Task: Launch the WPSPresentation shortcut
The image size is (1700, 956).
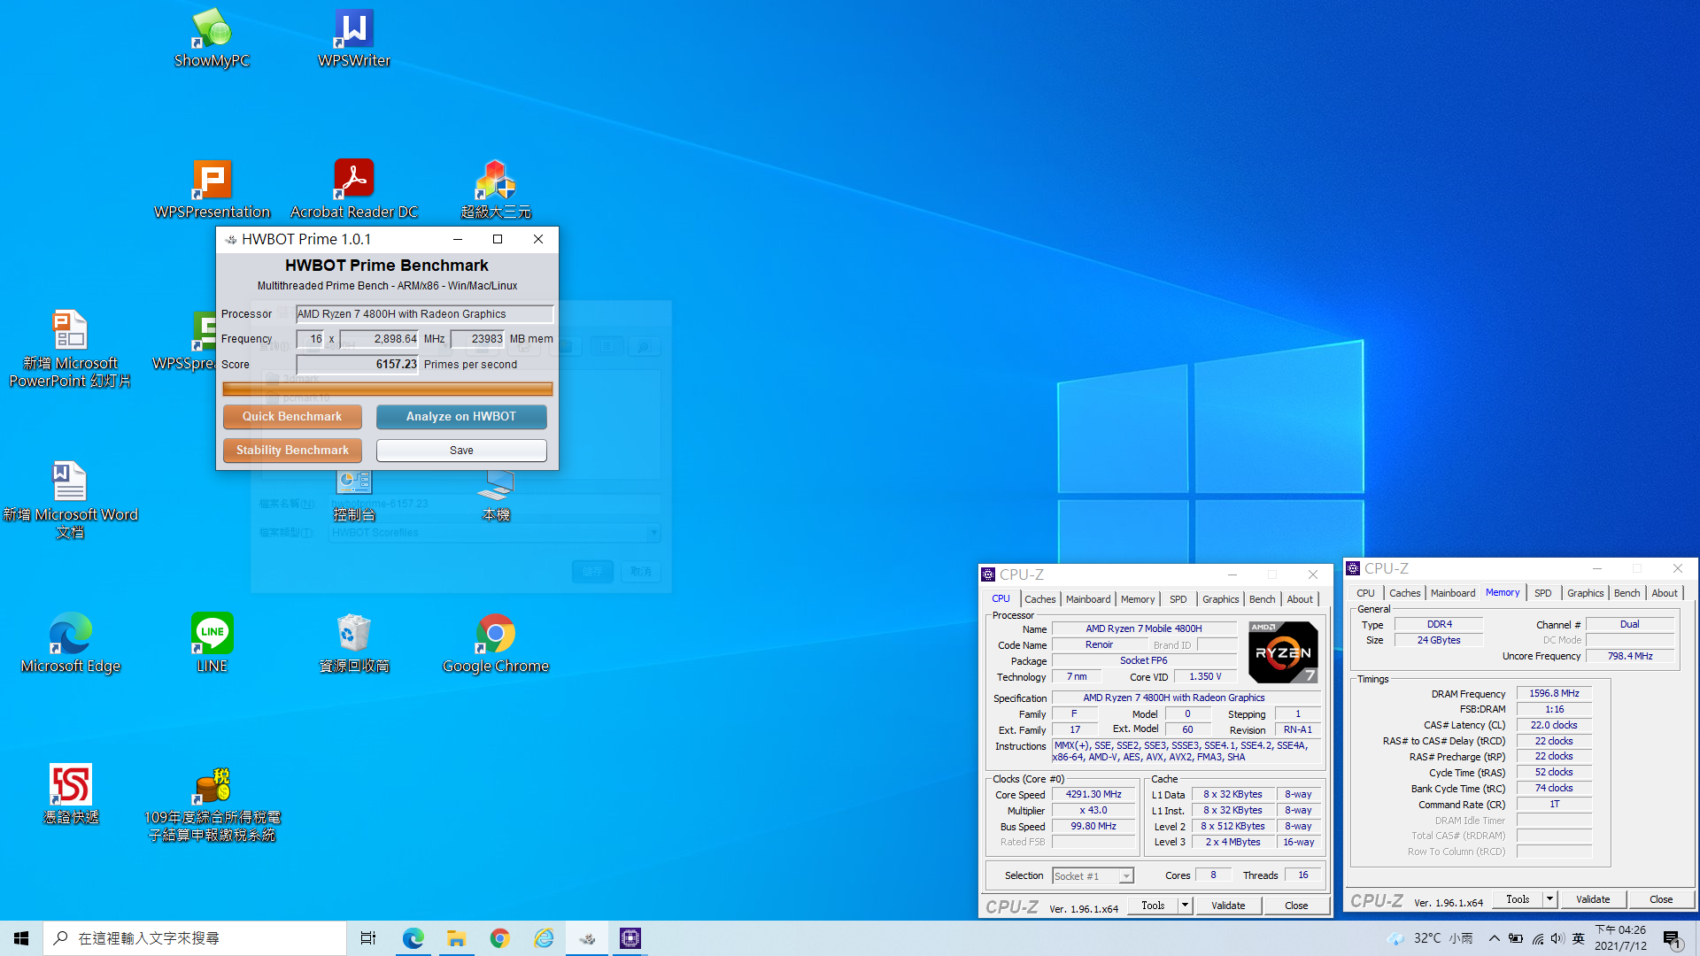Action: (x=212, y=189)
